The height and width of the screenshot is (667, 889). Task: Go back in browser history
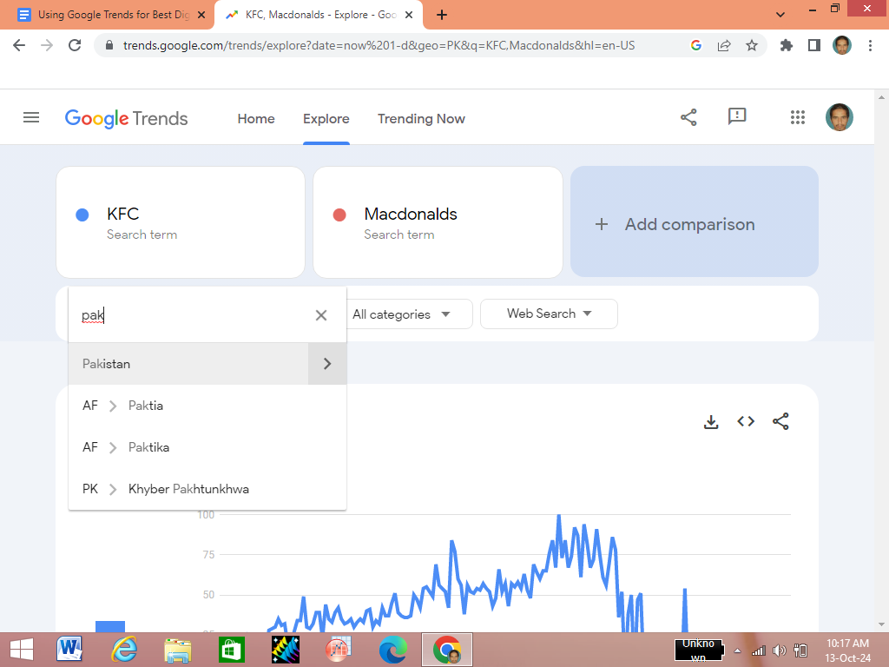[x=19, y=45]
